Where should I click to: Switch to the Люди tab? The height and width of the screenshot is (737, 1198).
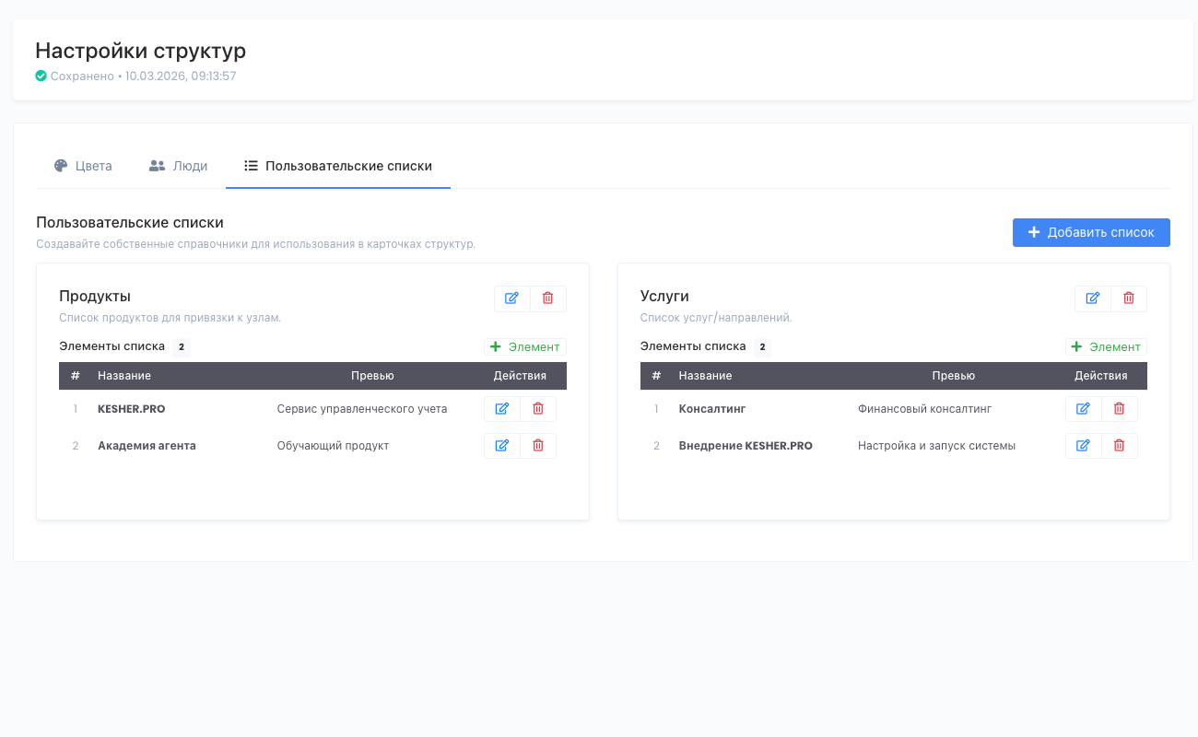click(x=178, y=166)
